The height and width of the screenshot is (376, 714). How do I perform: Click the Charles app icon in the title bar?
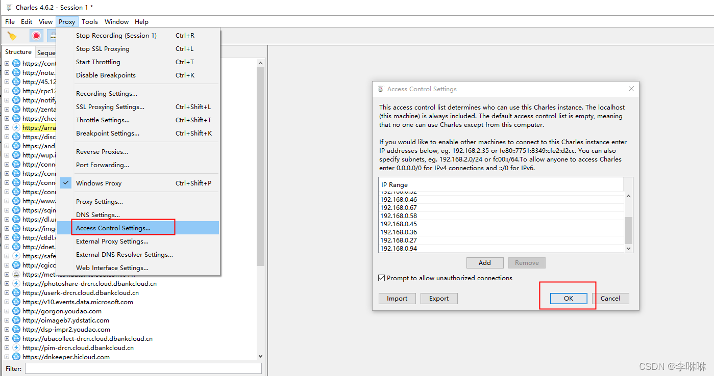pos(8,7)
